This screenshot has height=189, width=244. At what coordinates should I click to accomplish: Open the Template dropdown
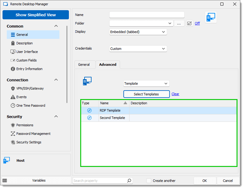pyautogui.click(x=146, y=84)
